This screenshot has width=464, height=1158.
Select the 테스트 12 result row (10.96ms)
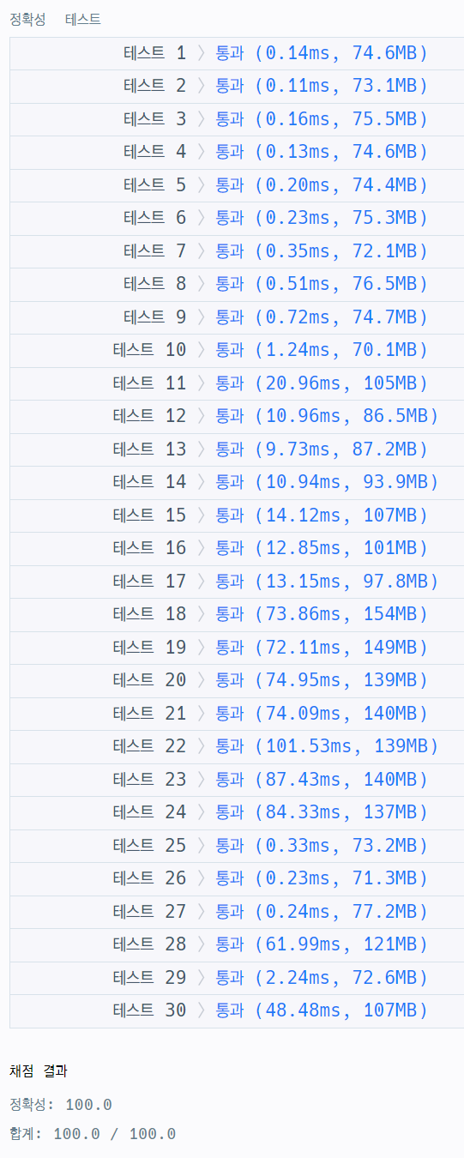237,417
